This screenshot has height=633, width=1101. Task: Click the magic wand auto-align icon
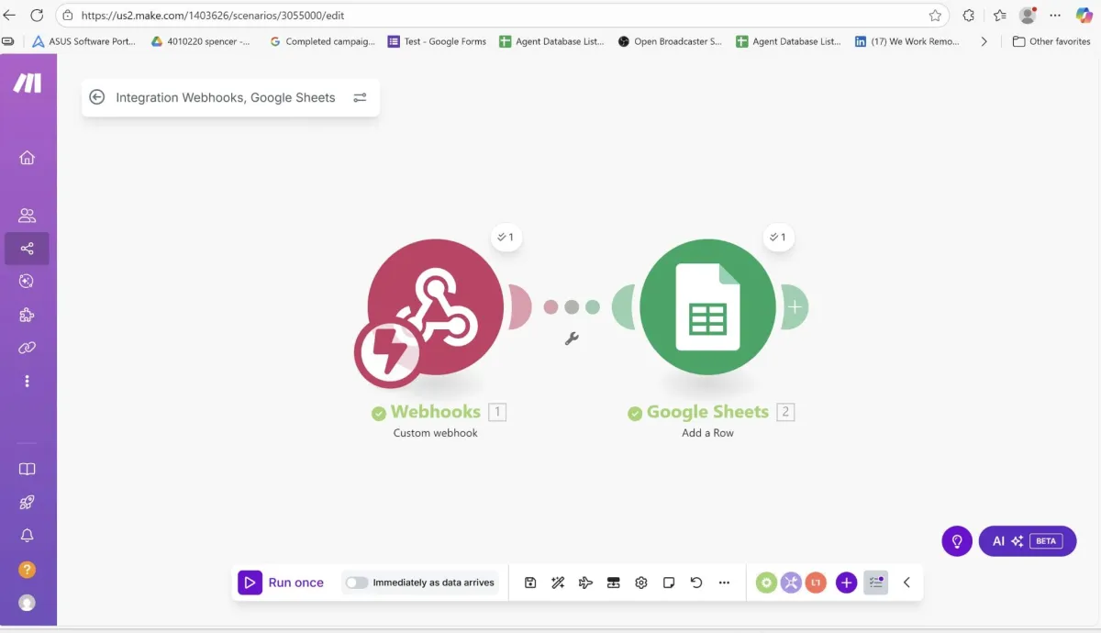tap(558, 583)
